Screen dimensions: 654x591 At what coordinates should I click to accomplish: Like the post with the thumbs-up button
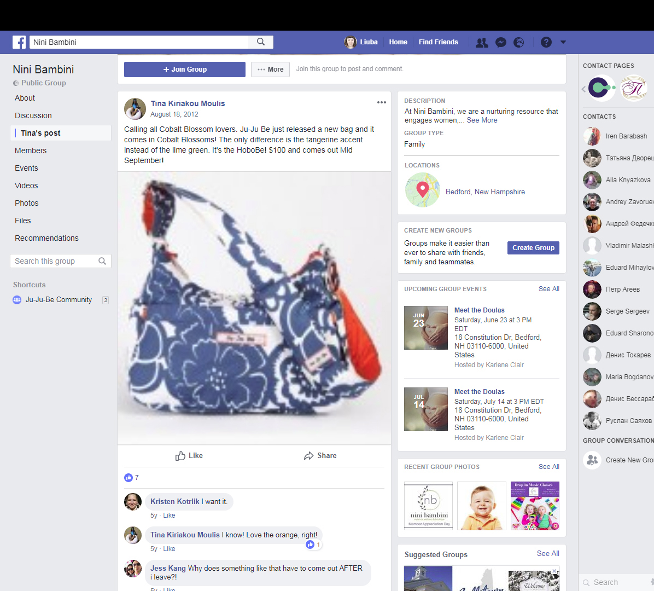pos(189,456)
